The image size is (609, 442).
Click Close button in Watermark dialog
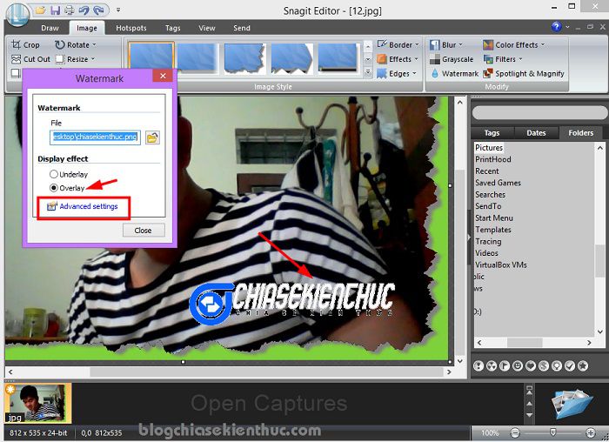(x=144, y=231)
